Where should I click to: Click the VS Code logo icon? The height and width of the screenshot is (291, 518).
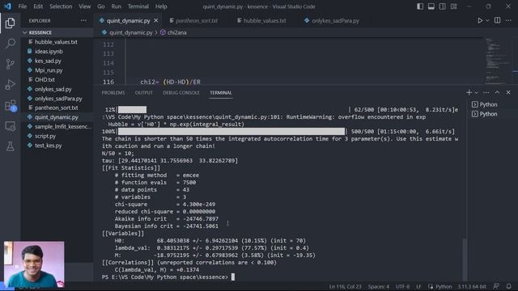(7, 6)
